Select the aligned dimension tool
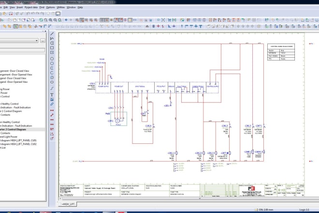The width and height of the screenshot is (319, 213). (x=52, y=115)
